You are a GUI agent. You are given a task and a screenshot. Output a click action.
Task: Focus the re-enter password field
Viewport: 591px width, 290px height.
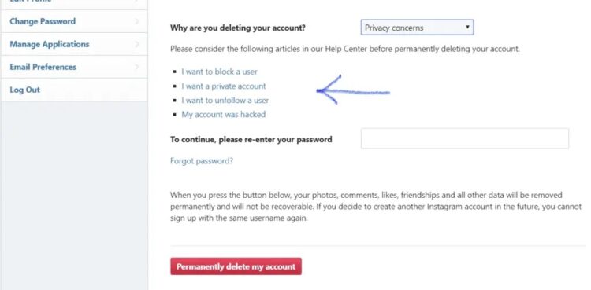[465, 138]
